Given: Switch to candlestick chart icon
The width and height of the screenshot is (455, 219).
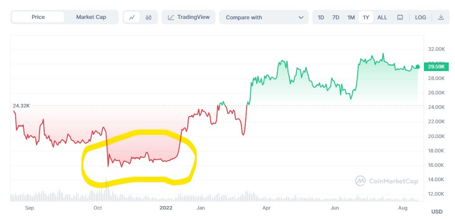Looking at the screenshot, I should click(149, 18).
